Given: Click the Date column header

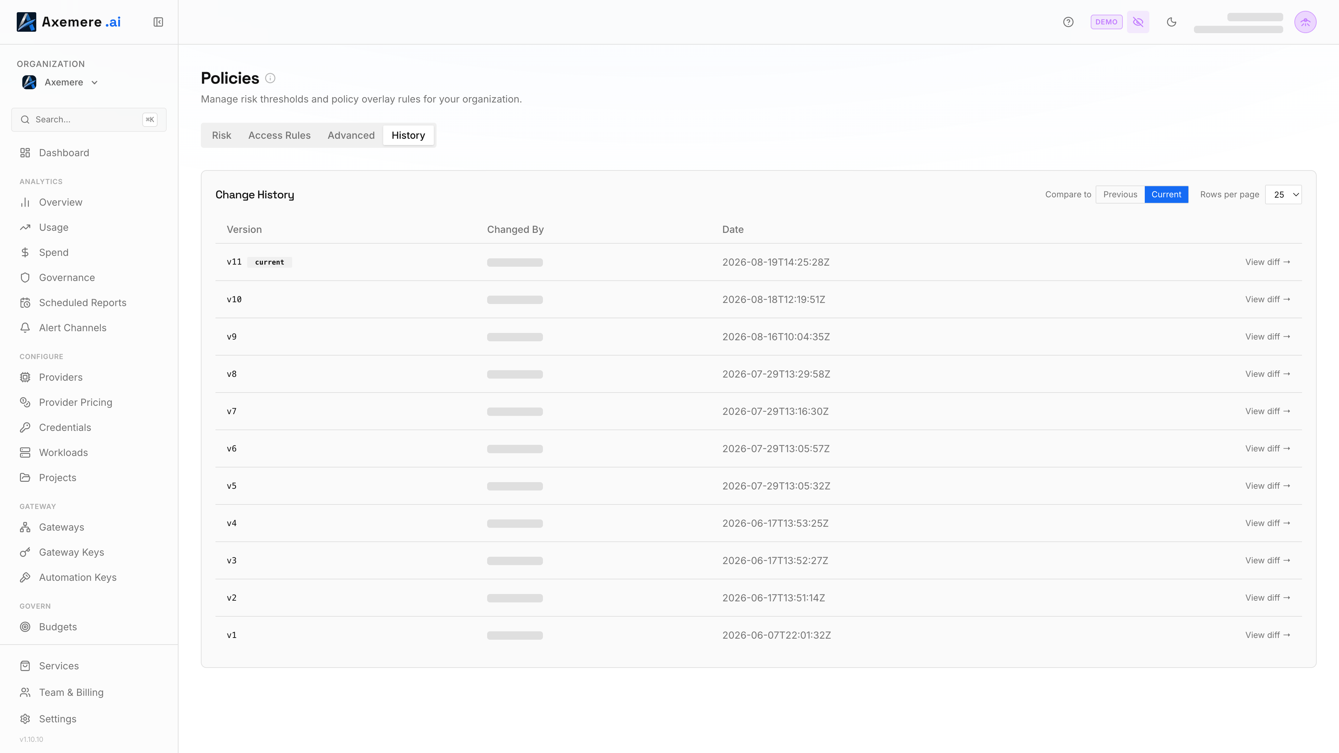Looking at the screenshot, I should click(733, 229).
